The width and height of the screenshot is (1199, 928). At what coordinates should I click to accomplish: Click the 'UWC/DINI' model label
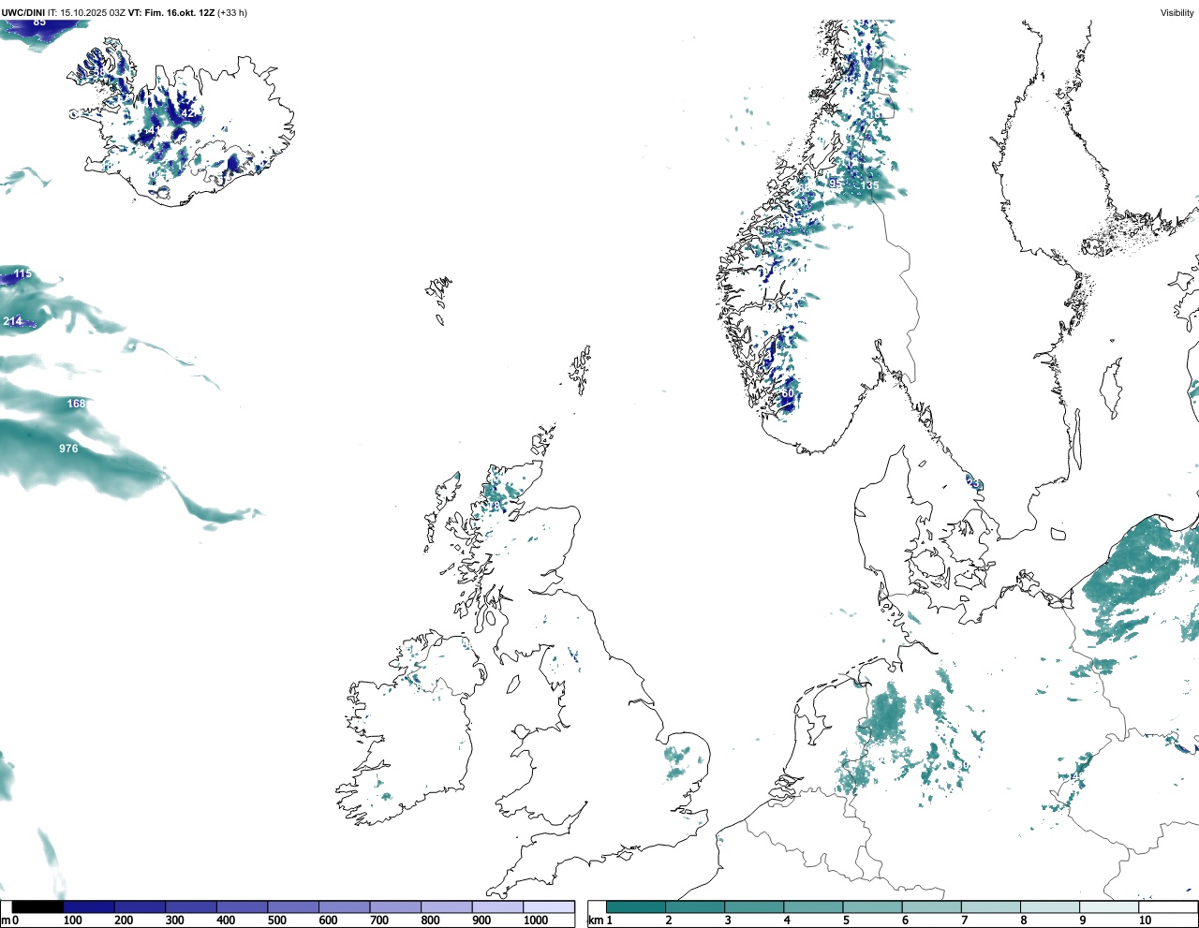click(23, 13)
